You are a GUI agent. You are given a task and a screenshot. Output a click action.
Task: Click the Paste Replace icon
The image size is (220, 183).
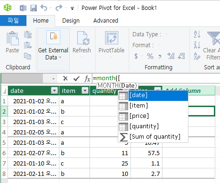click(28, 45)
